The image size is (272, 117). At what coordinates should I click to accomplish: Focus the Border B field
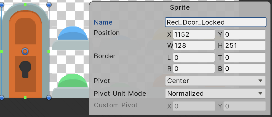coord(244,69)
